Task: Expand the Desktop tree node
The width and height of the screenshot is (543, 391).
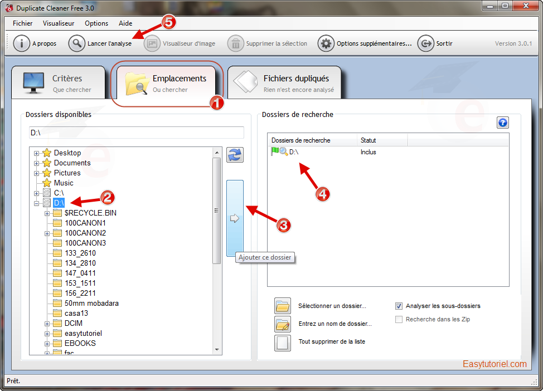Action: coord(36,153)
